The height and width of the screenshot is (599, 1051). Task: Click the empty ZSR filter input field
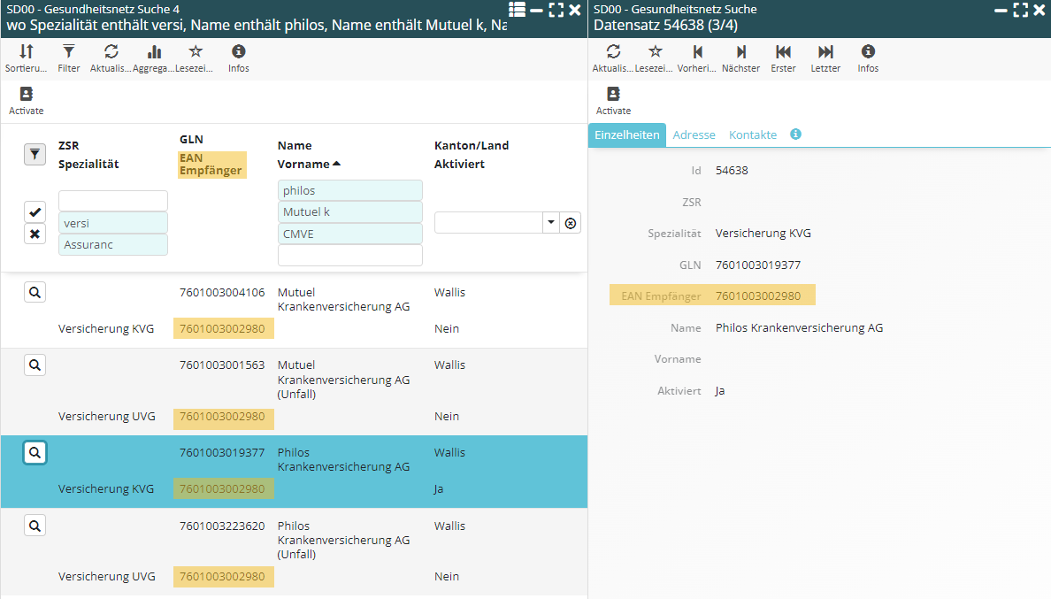tap(113, 201)
